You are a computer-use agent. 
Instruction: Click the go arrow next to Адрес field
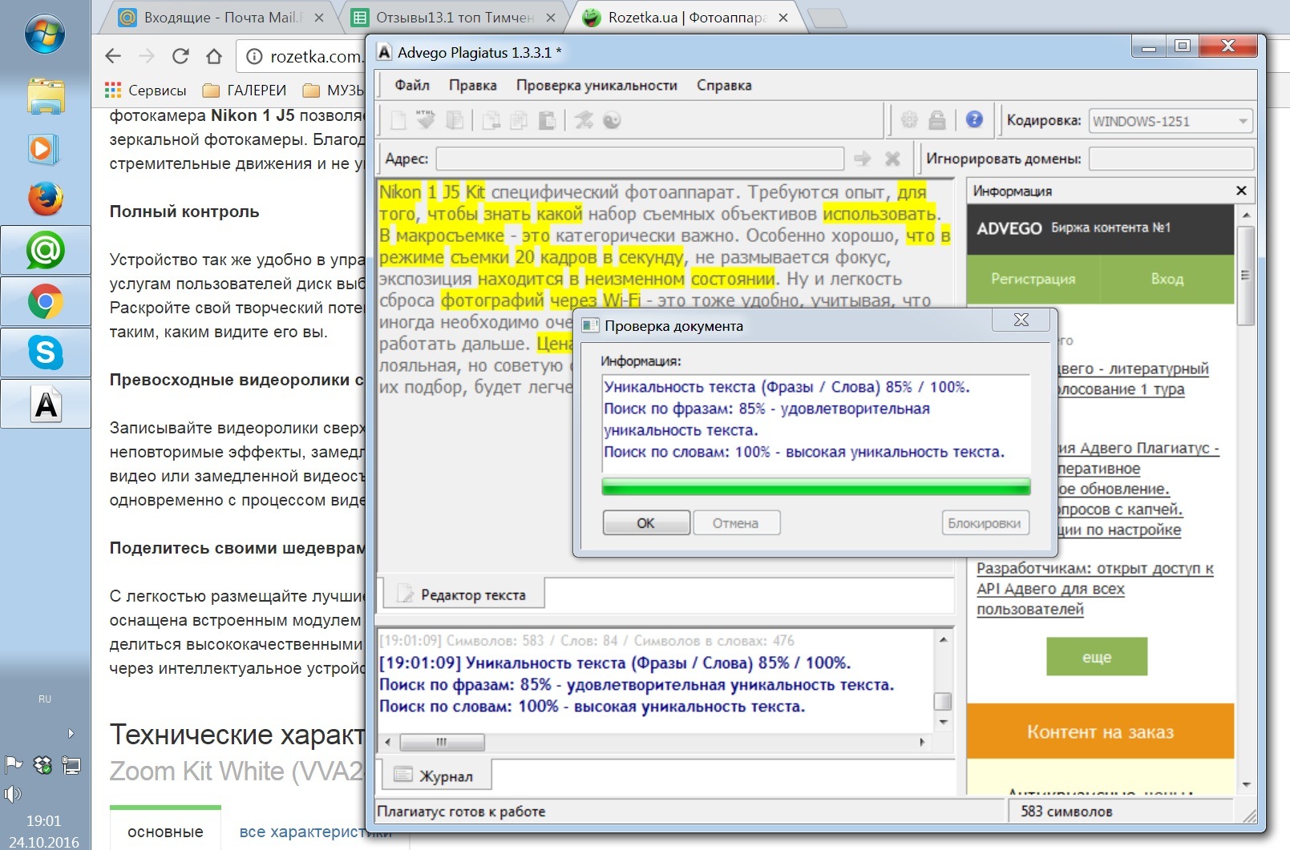pyautogui.click(x=863, y=159)
